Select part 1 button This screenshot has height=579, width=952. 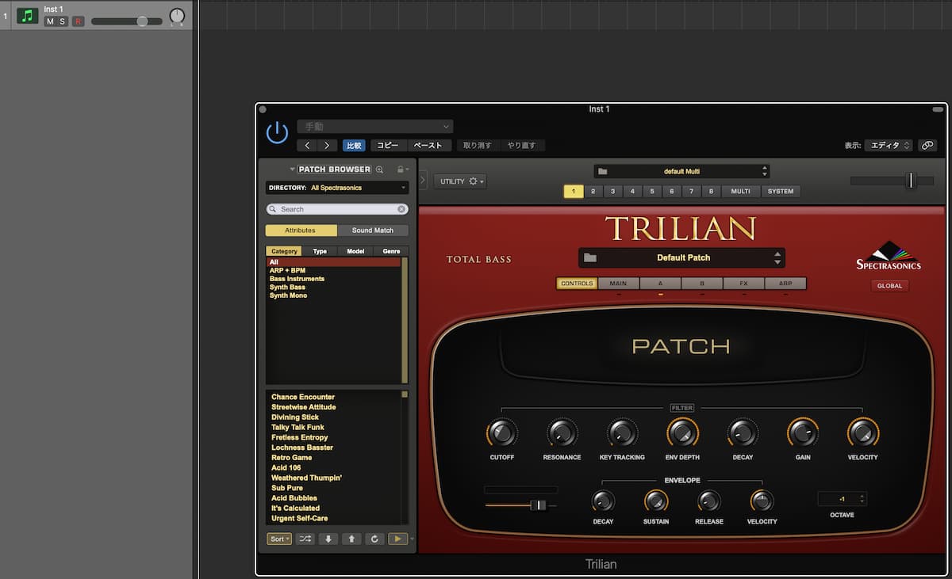click(x=573, y=191)
